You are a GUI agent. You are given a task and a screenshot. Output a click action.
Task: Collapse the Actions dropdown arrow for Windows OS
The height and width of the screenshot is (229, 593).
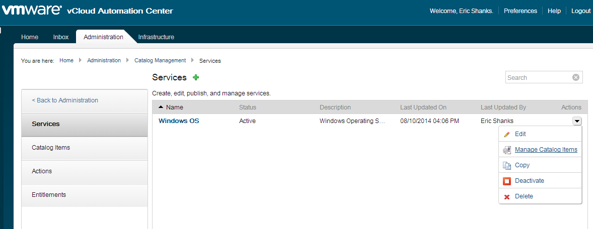pyautogui.click(x=577, y=121)
